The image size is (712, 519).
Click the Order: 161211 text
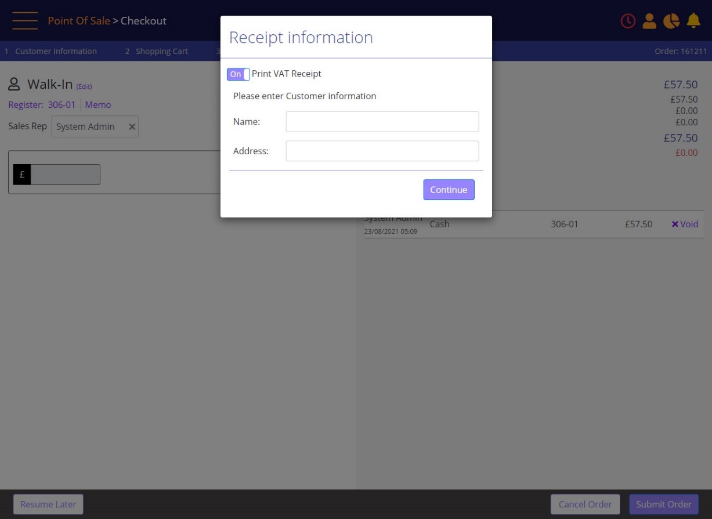coord(681,51)
